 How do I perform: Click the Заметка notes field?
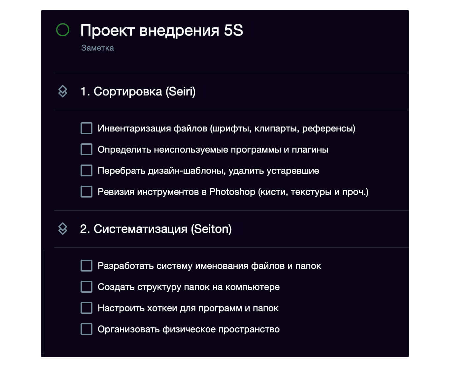[x=97, y=48]
